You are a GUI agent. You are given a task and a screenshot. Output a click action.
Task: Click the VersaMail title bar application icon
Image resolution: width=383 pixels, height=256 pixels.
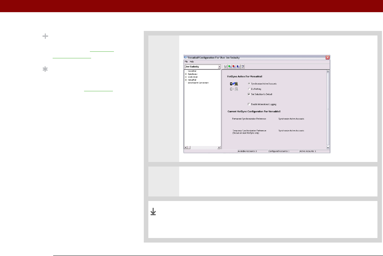186,58
